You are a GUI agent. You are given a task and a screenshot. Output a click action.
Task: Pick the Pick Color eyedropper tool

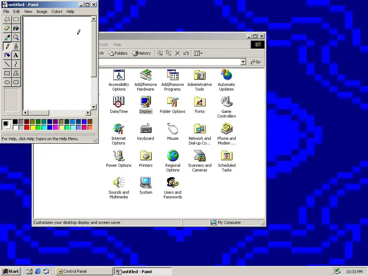(7, 37)
